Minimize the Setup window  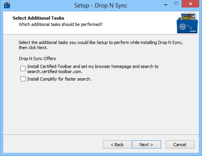point(166,5)
